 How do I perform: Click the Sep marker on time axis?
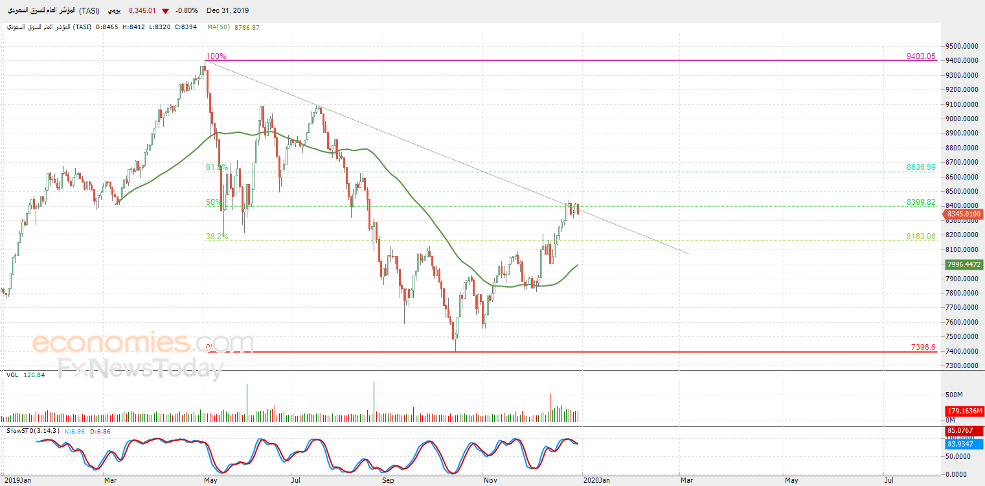pyautogui.click(x=387, y=480)
